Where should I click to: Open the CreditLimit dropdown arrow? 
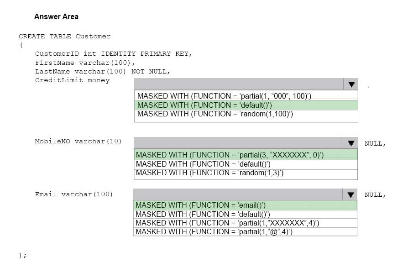coord(351,84)
